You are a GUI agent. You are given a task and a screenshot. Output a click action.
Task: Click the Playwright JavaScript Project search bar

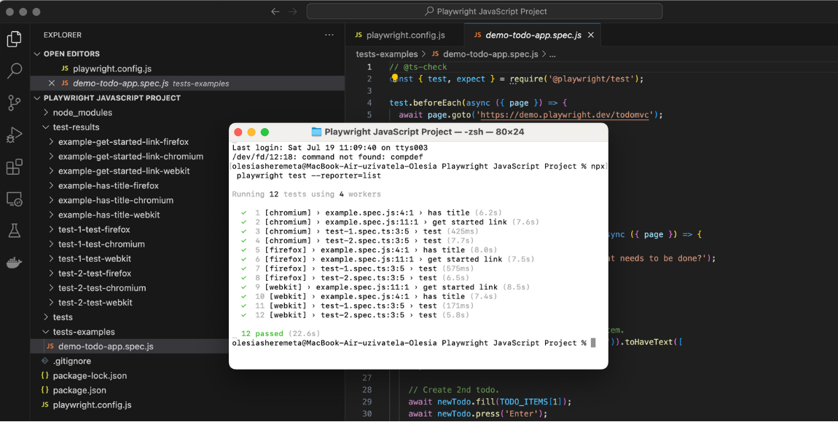[485, 12]
